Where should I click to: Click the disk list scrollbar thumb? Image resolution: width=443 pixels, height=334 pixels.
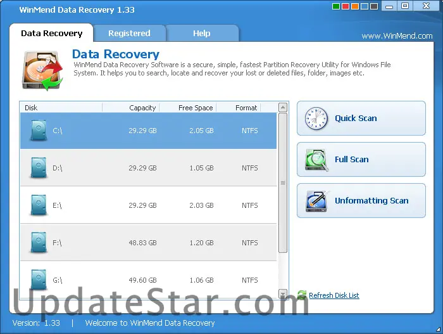click(283, 183)
